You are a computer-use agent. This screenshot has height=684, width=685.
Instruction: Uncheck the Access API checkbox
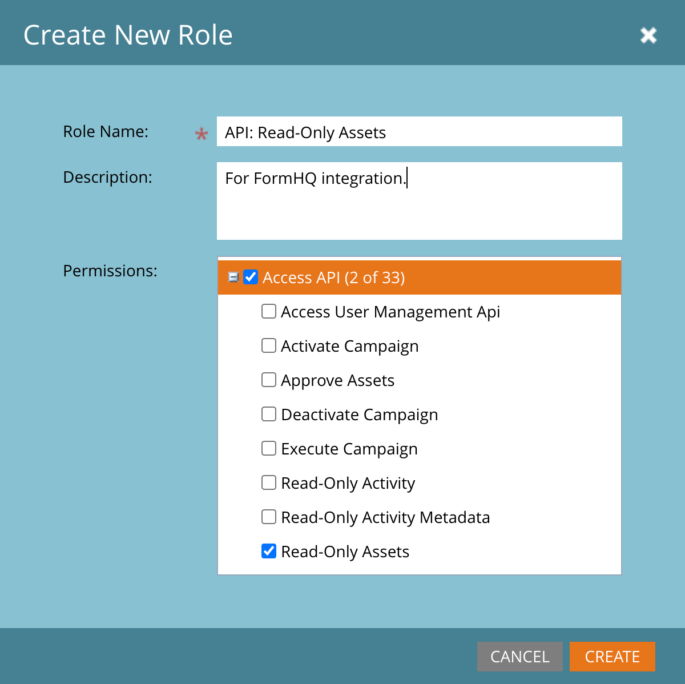pyautogui.click(x=251, y=277)
